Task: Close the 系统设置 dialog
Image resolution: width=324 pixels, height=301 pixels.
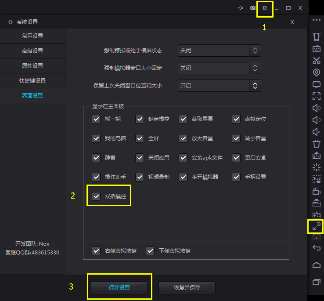Action: [292, 22]
